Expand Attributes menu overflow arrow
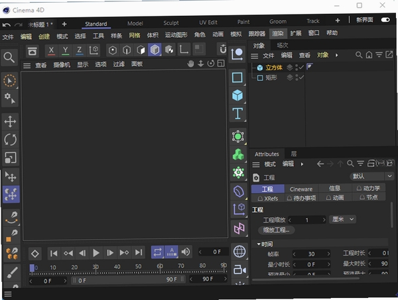 pyautogui.click(x=302, y=164)
